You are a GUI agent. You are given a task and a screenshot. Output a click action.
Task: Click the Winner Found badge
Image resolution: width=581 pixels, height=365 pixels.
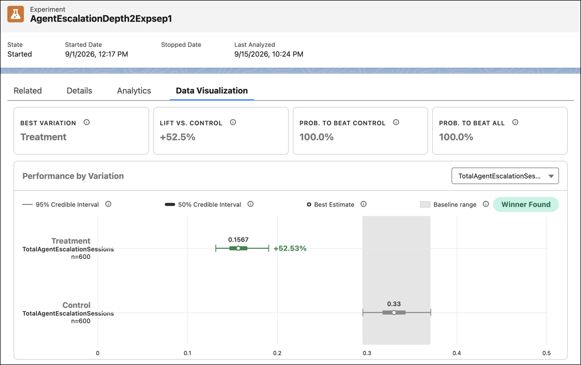(526, 204)
